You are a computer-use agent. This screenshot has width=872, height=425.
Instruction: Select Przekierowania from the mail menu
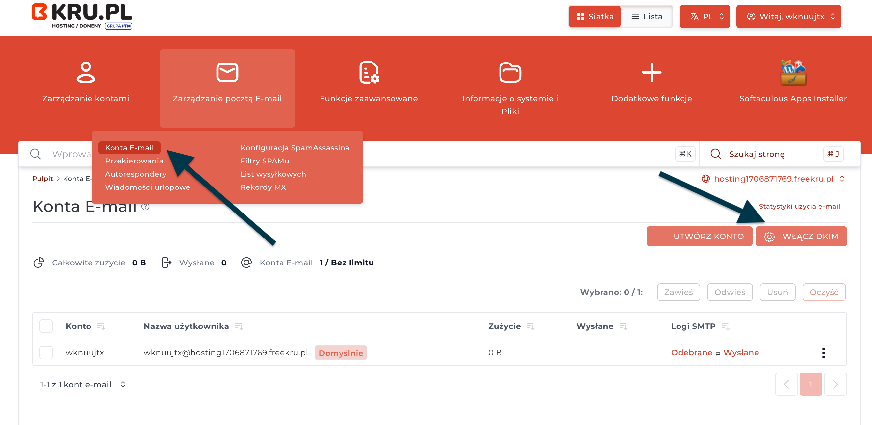[x=134, y=161]
